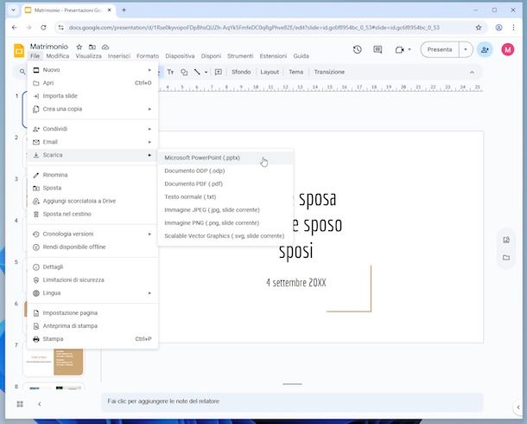Click the browser address bar URL

click(x=254, y=28)
